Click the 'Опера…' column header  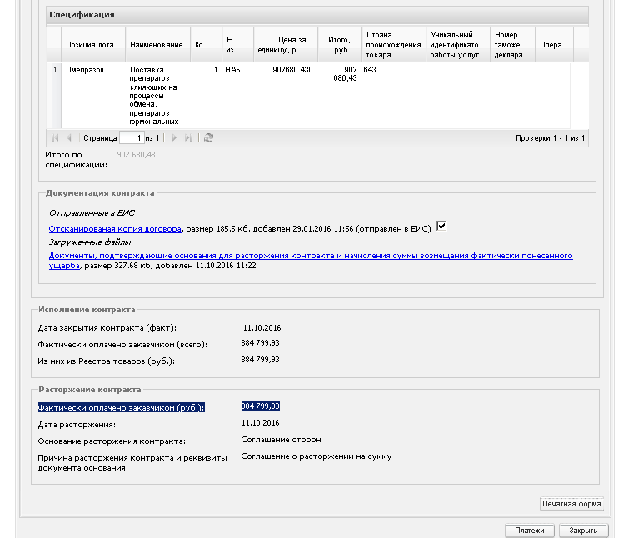tap(555, 45)
